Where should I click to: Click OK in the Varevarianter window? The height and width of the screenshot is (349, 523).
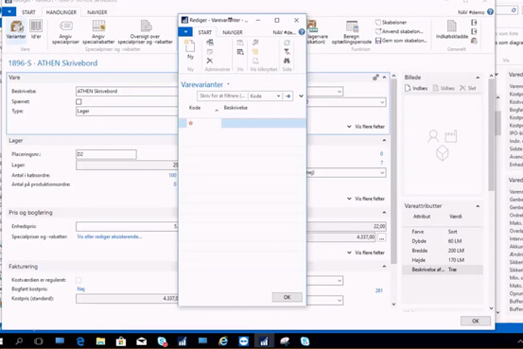point(287,297)
